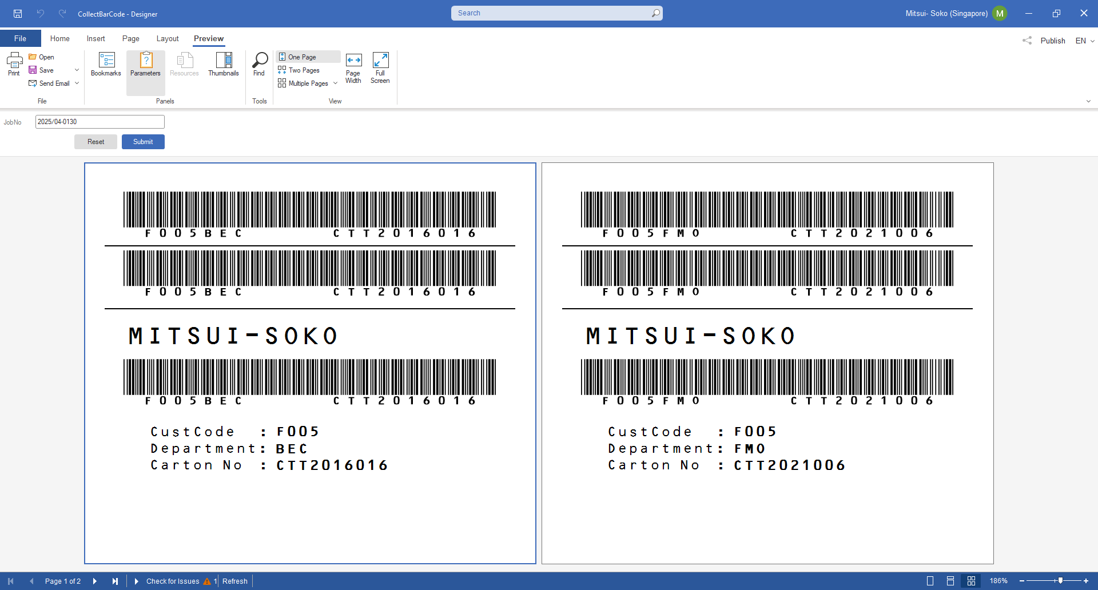The height and width of the screenshot is (590, 1098).
Task: Click the search magnifier icon
Action: tap(655, 13)
